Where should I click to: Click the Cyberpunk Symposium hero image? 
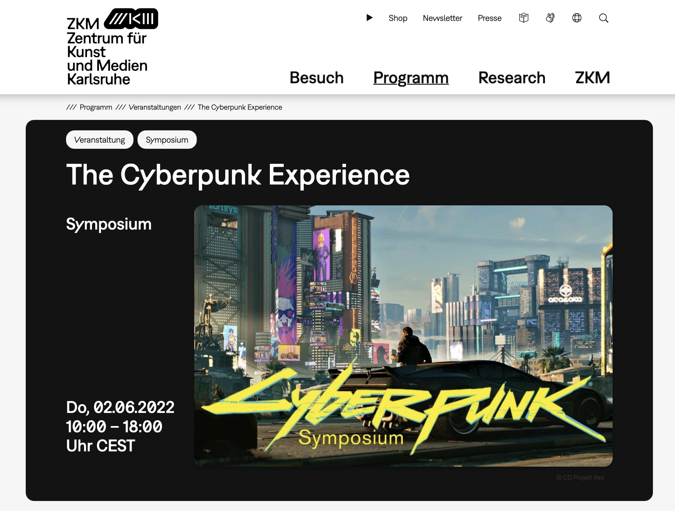pyautogui.click(x=403, y=336)
